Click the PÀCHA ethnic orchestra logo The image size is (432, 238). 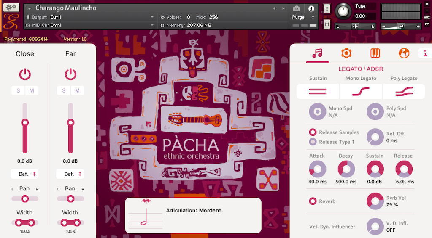tap(191, 148)
